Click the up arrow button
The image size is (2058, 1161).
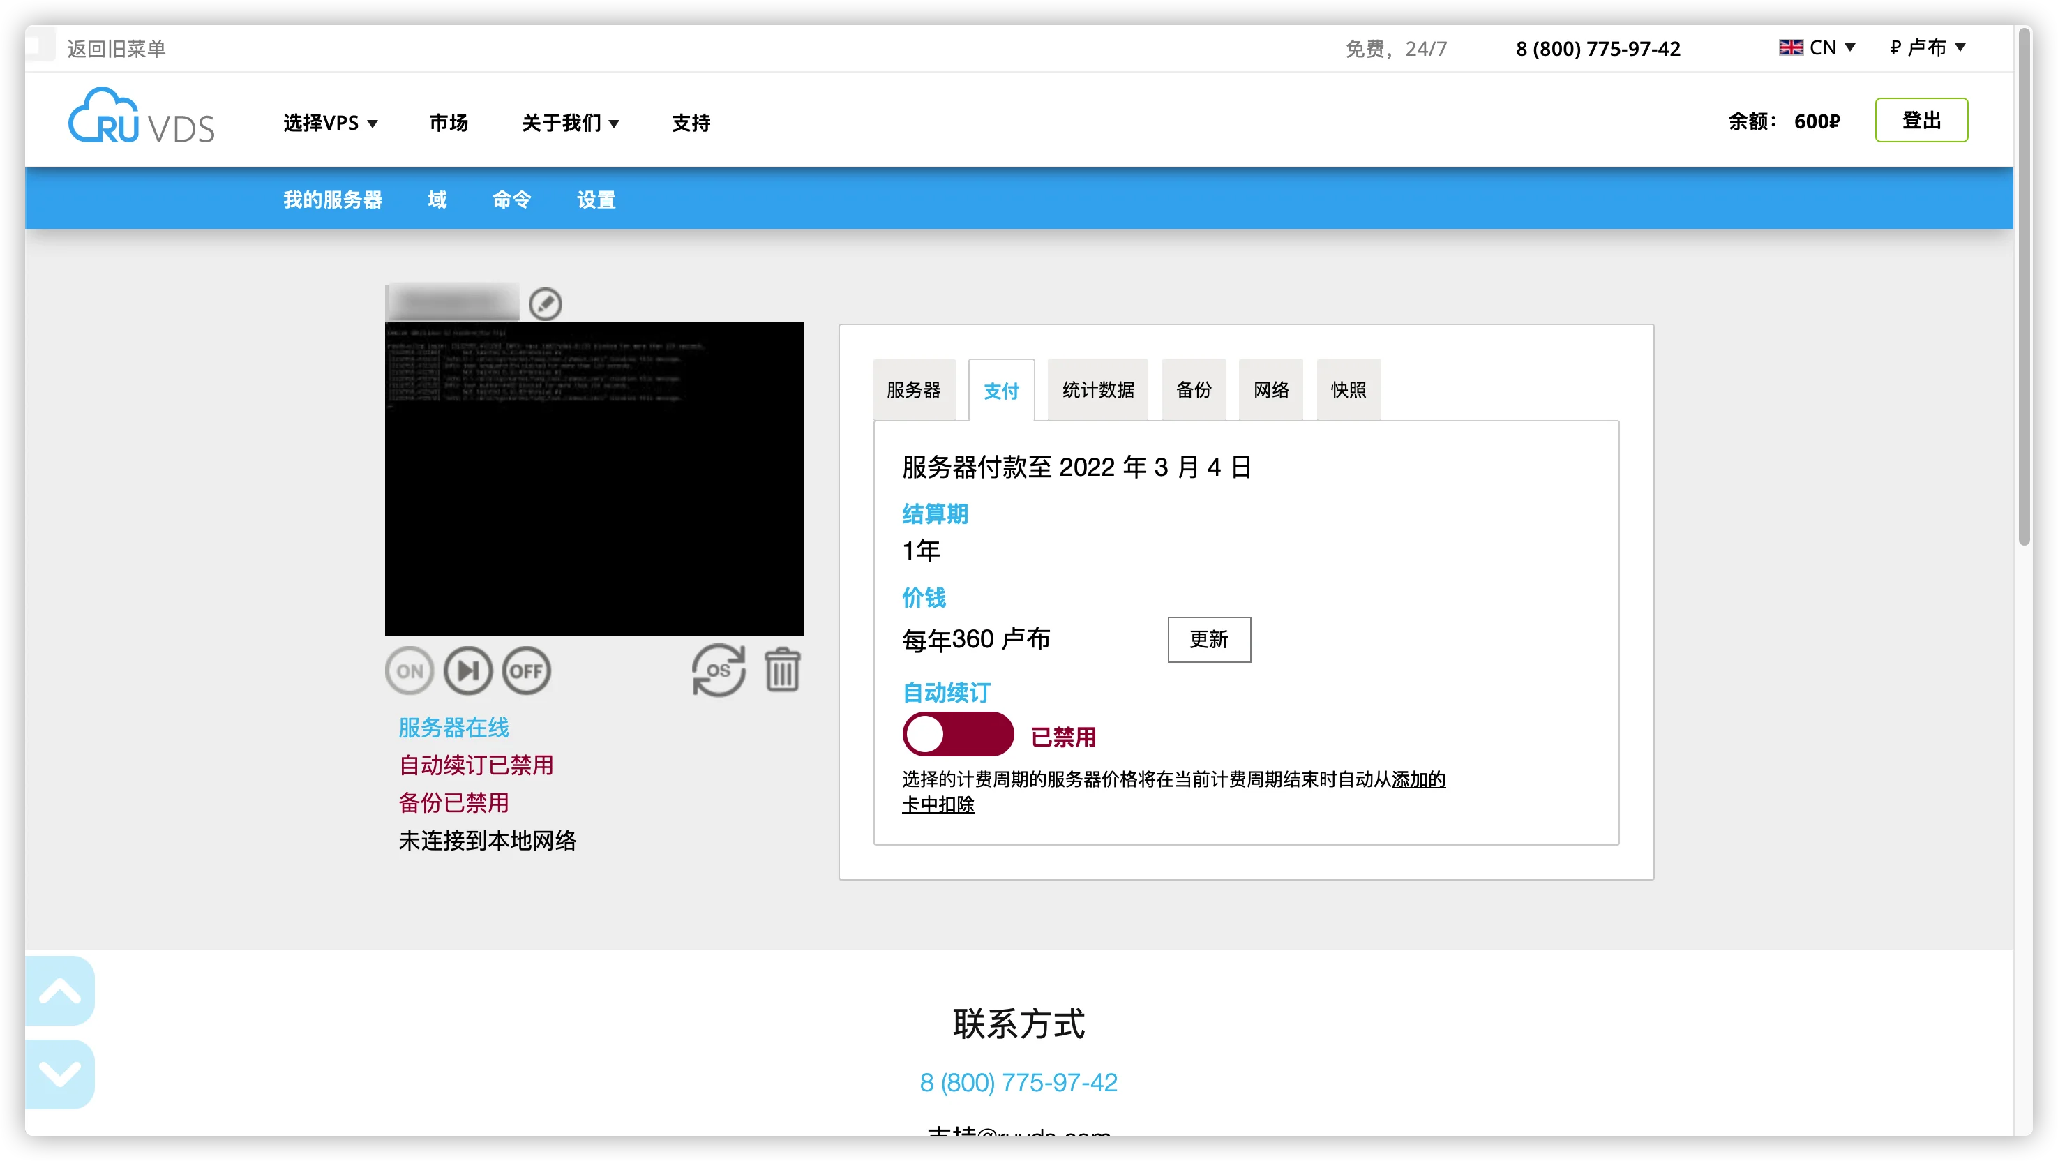[x=60, y=991]
